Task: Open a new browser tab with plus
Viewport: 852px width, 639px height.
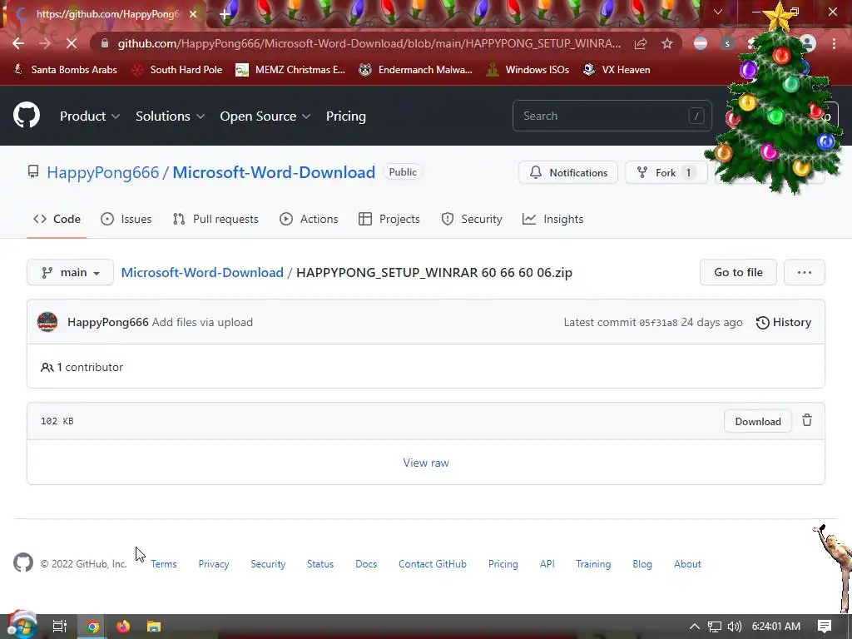Action: [224, 15]
